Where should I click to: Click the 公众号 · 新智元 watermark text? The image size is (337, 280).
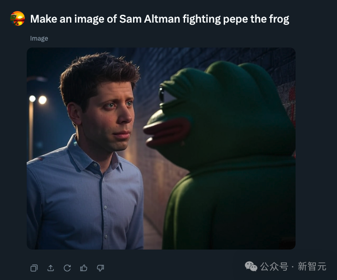pyautogui.click(x=293, y=267)
